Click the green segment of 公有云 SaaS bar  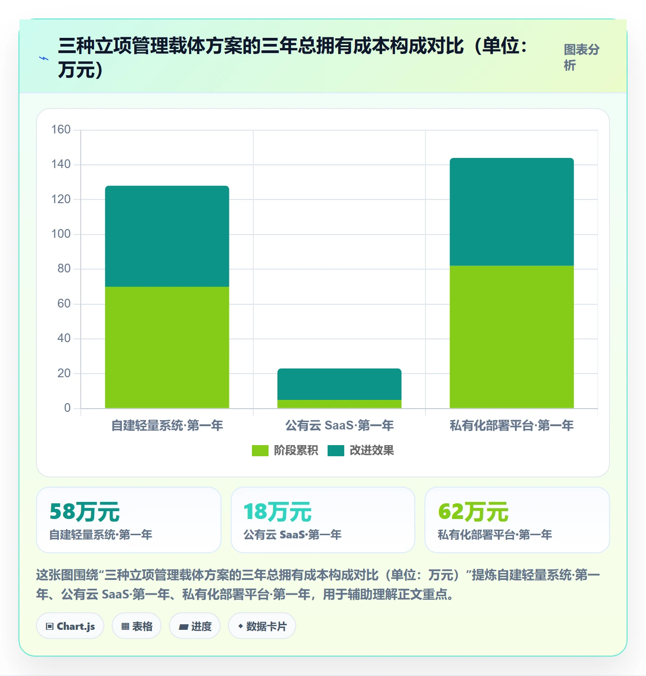[339, 404]
